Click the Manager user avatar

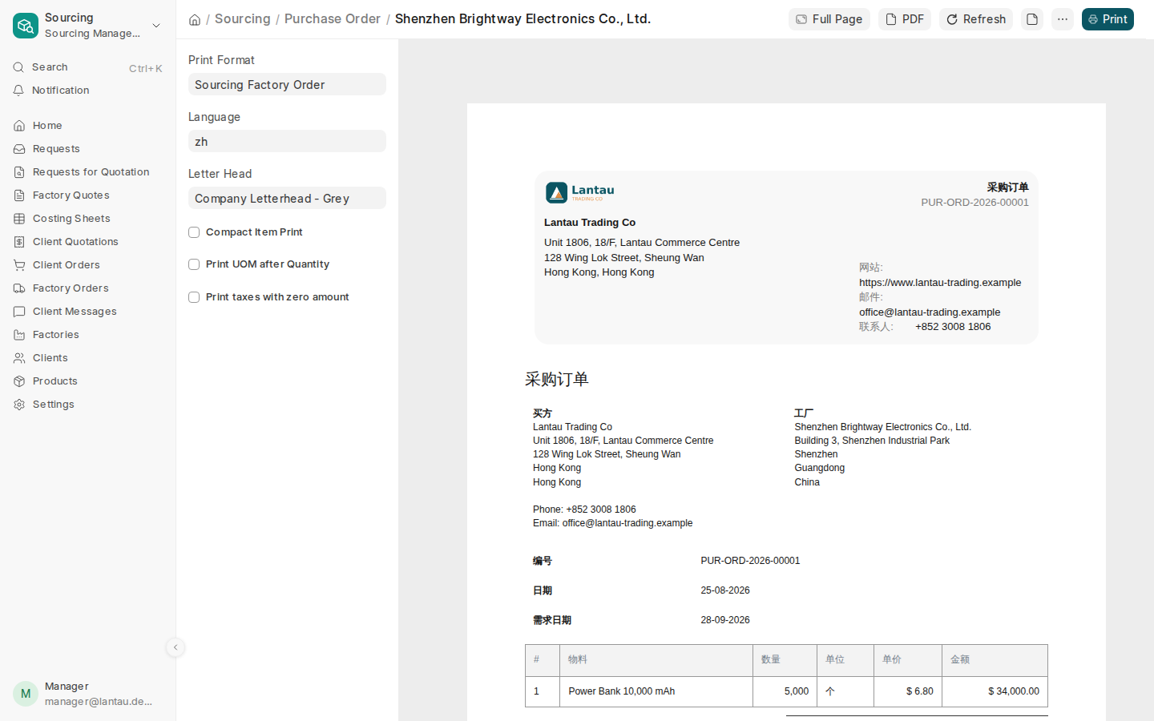click(26, 694)
